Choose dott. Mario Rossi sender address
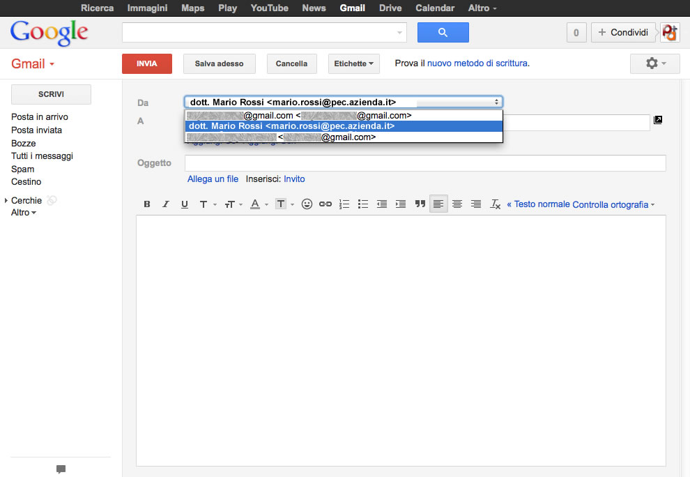This screenshot has width=690, height=477. point(291,126)
